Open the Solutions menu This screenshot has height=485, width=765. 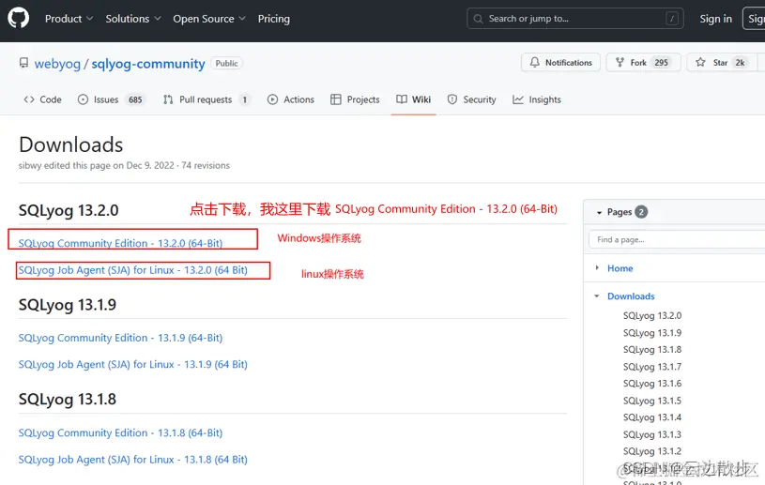[x=133, y=19]
